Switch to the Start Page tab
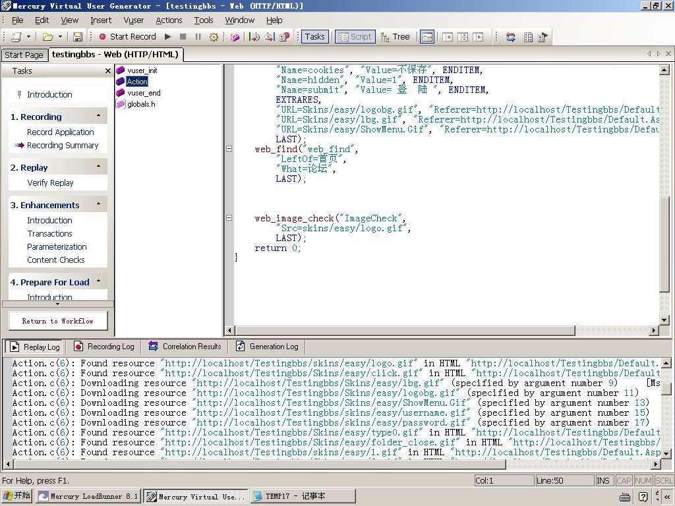The height and width of the screenshot is (506, 675). coord(24,55)
